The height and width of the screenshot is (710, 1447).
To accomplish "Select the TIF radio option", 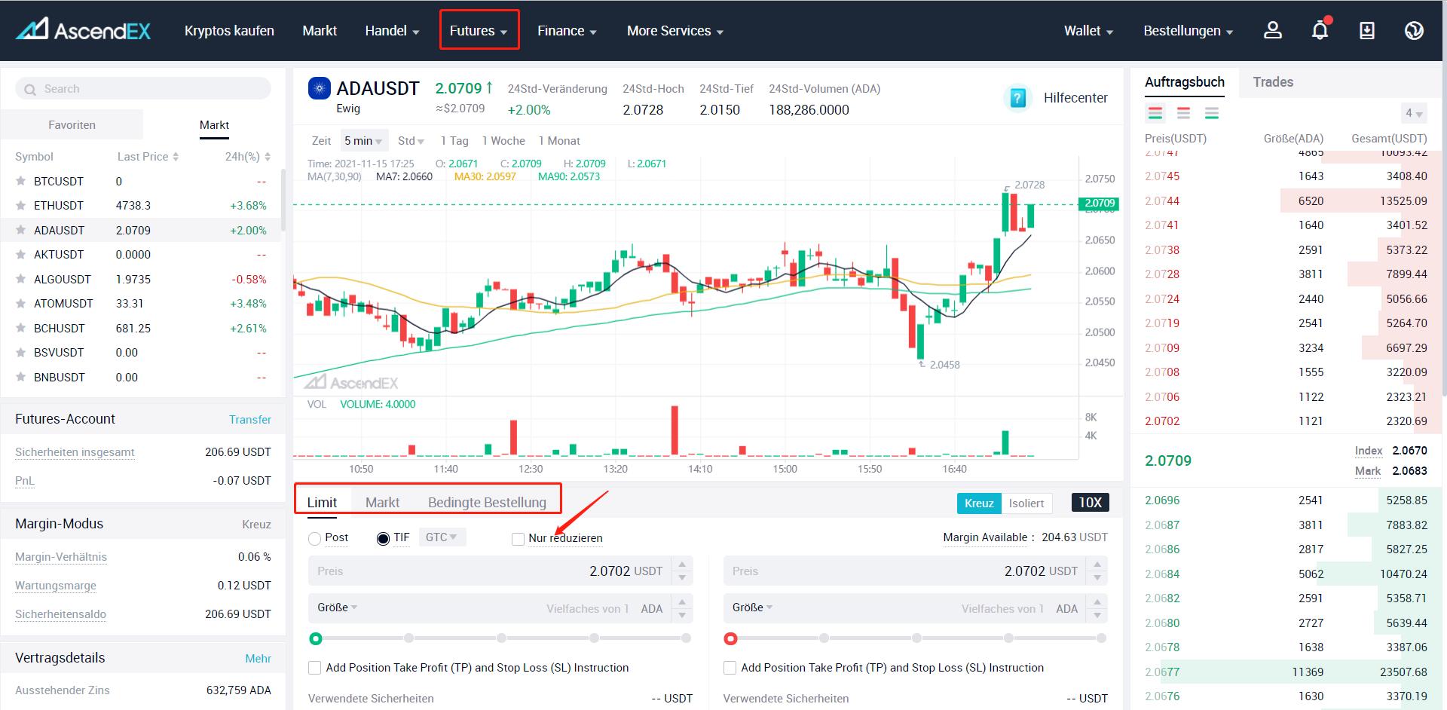I will (x=383, y=538).
